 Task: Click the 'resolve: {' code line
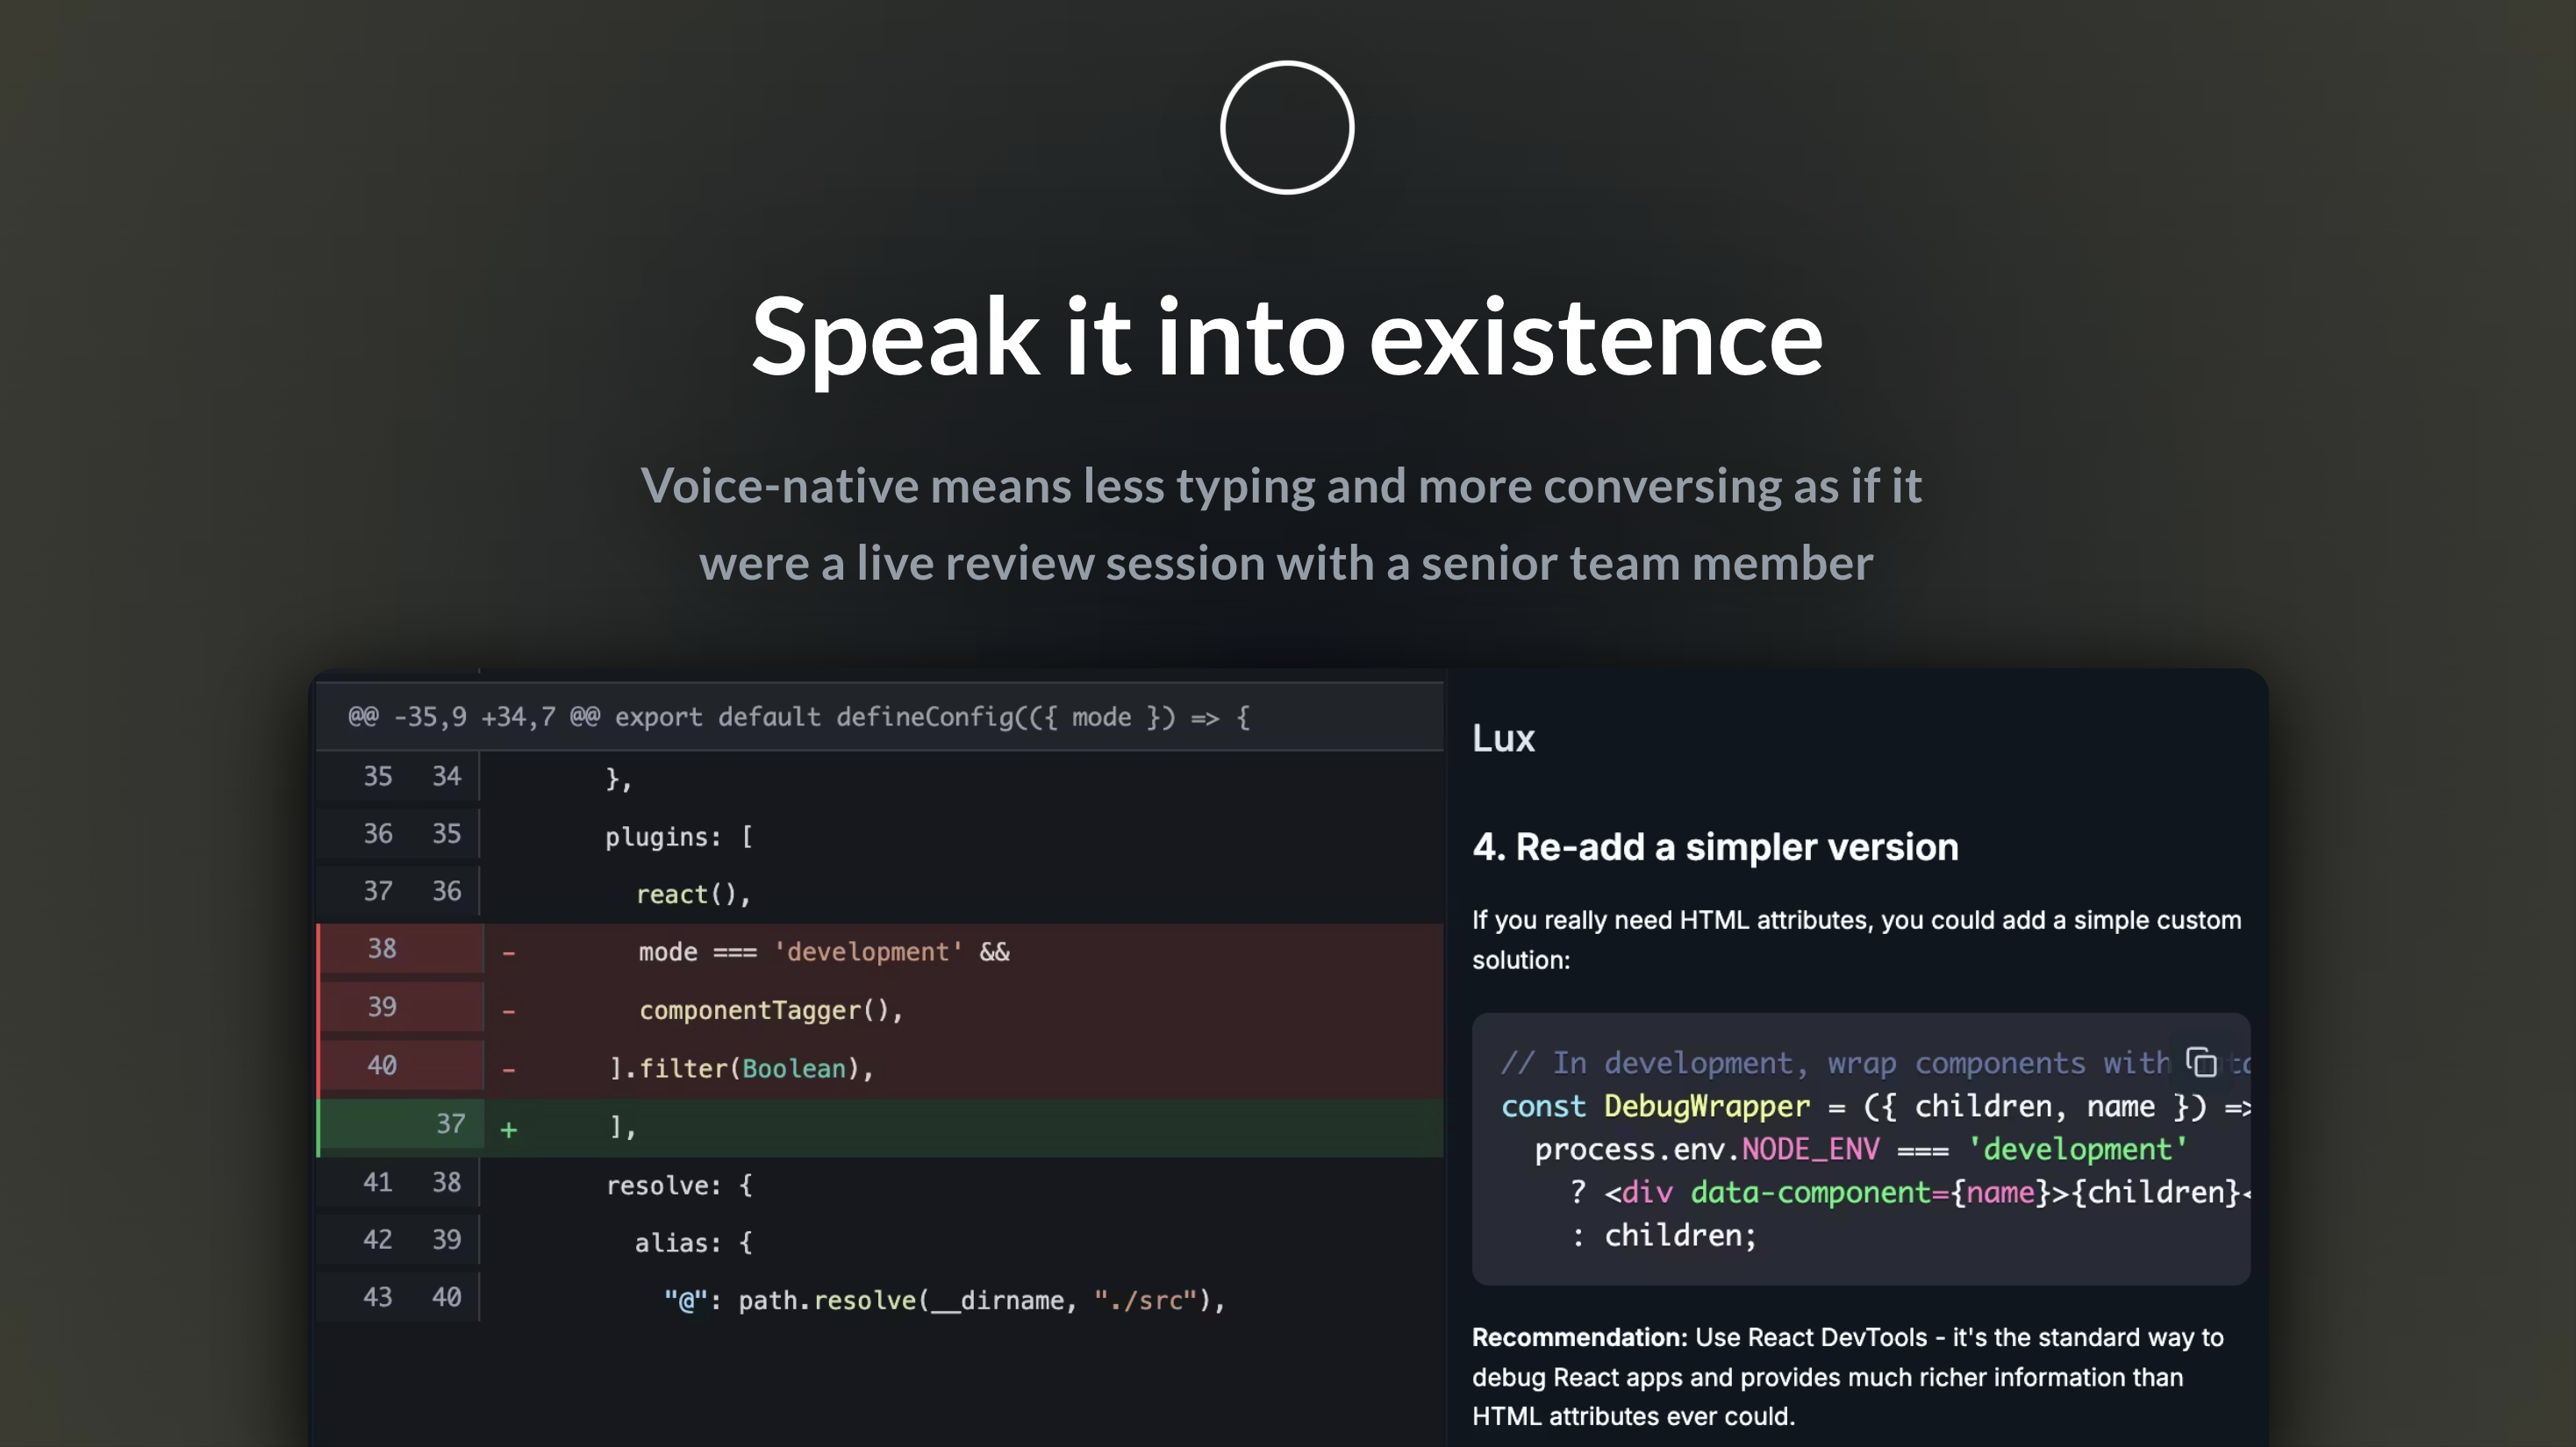679,1185
